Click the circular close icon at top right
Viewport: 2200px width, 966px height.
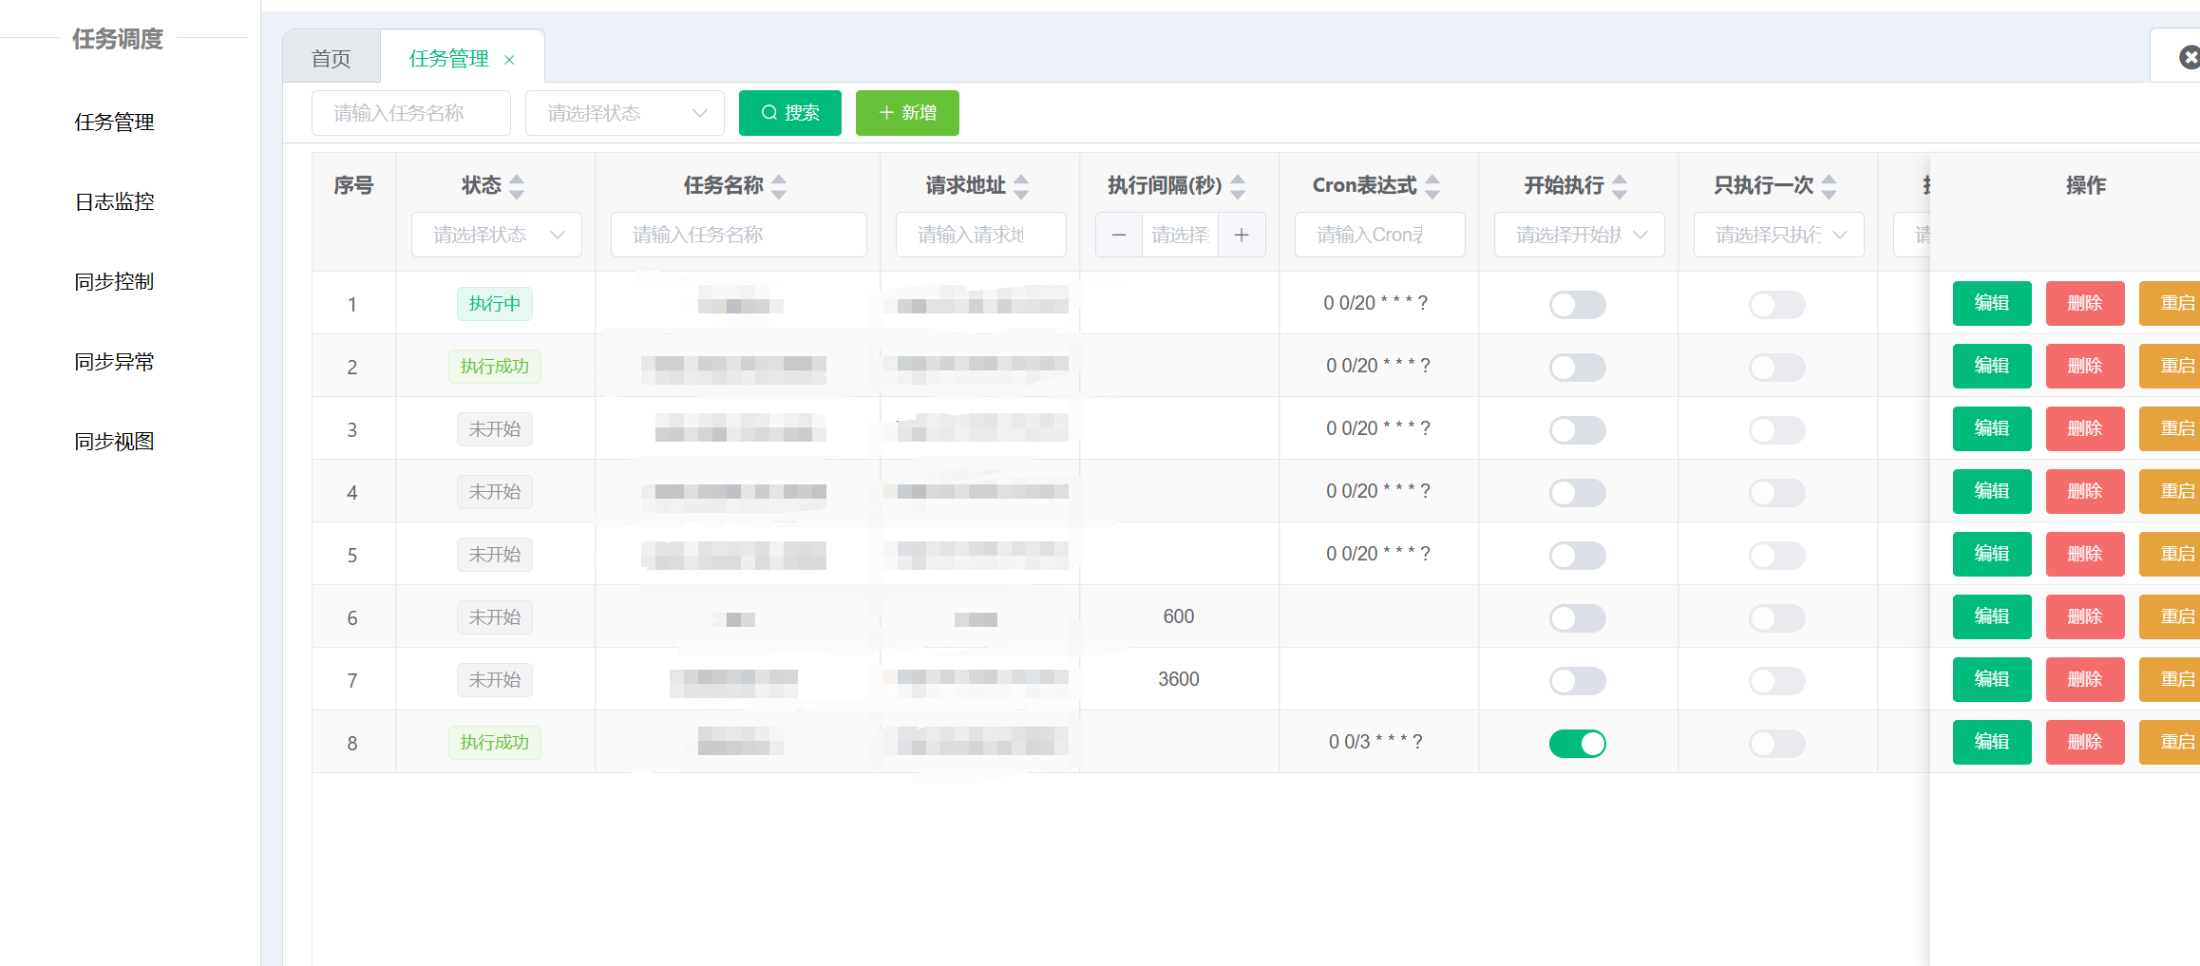coord(2189,58)
